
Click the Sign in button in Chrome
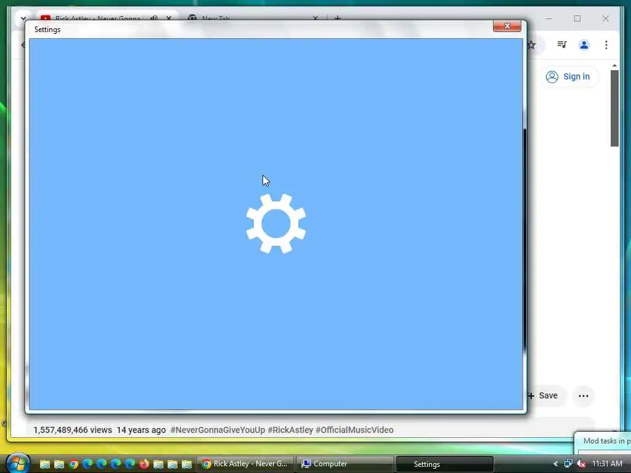coord(568,76)
